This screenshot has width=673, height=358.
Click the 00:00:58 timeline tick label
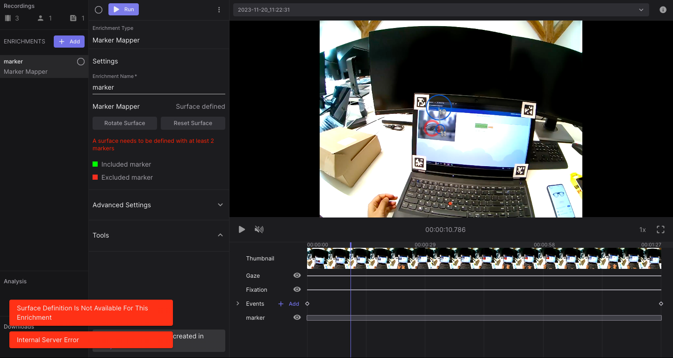544,245
